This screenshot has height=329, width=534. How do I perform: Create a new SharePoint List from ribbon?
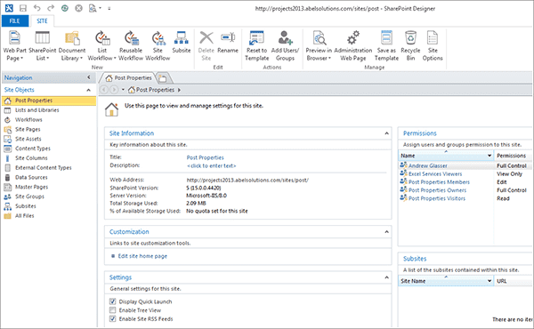pos(42,46)
